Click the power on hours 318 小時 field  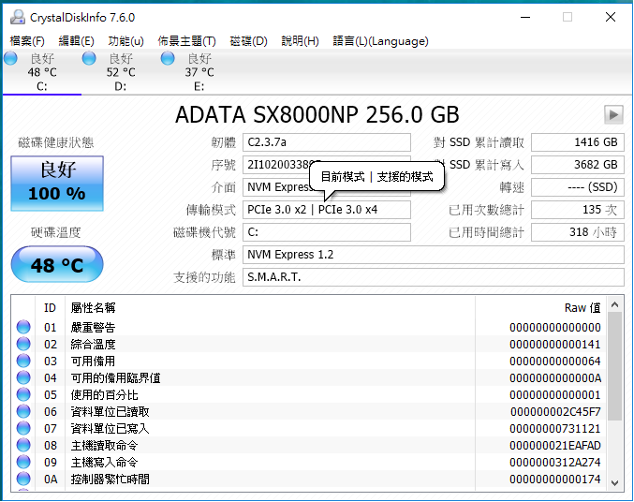click(x=578, y=232)
